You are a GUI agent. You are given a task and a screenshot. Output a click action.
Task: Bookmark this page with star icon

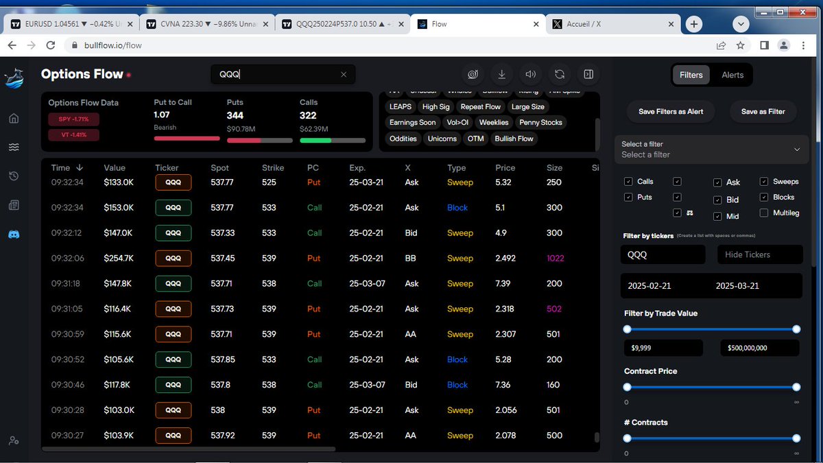741,45
